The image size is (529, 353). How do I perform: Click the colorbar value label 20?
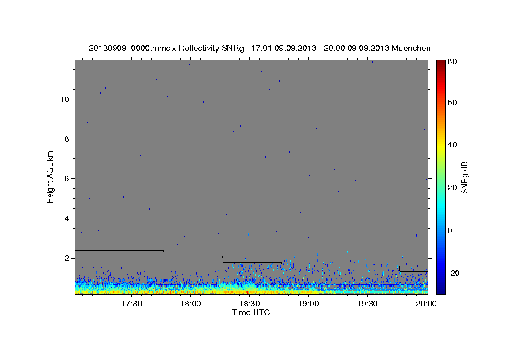tap(452, 188)
